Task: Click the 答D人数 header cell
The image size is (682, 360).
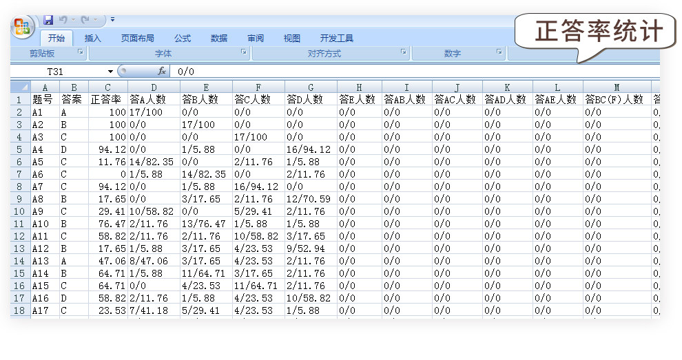Action: (x=311, y=100)
